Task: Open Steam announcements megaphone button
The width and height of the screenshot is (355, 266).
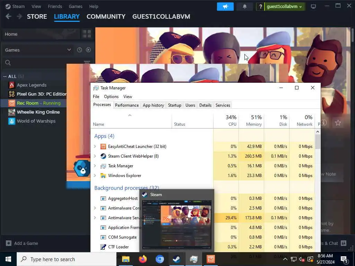Action: [225, 7]
